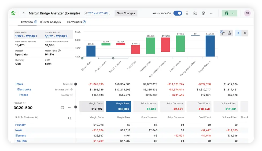Switch chart values to percent mode

245,33
